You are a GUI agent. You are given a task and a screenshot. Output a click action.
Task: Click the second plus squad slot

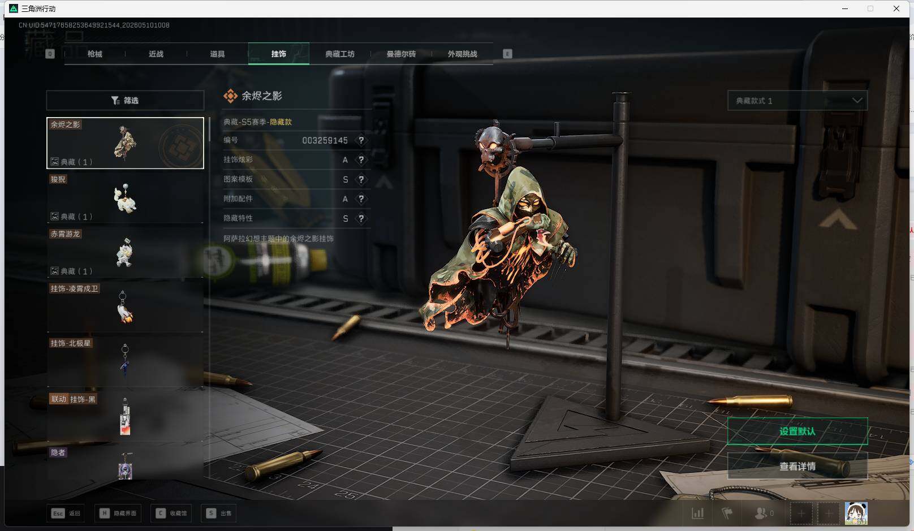(829, 513)
